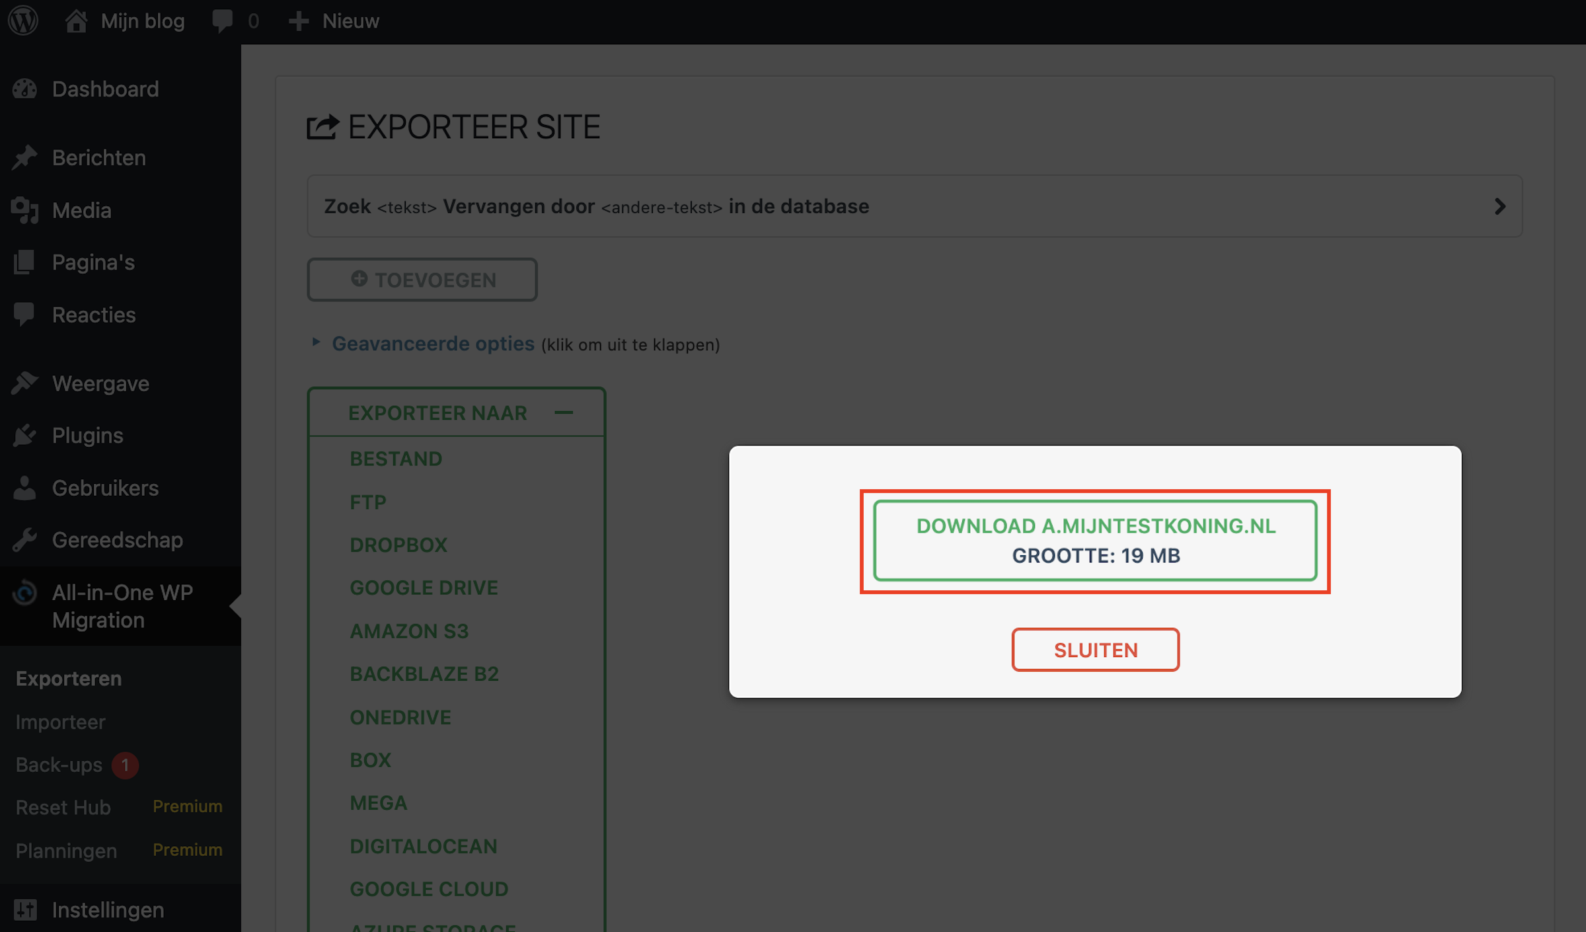
Task: Click the Plugins plug icon
Action: pos(25,435)
